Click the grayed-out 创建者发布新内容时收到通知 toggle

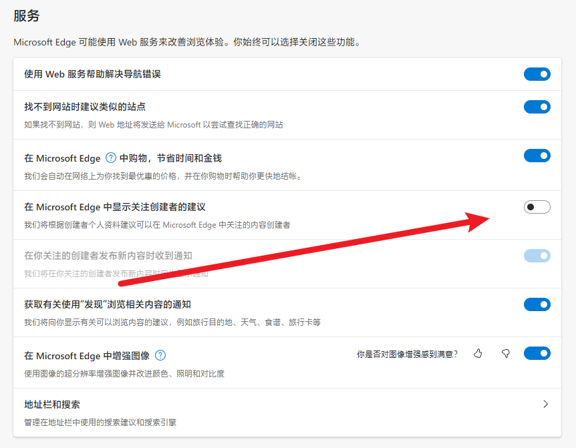[537, 256]
